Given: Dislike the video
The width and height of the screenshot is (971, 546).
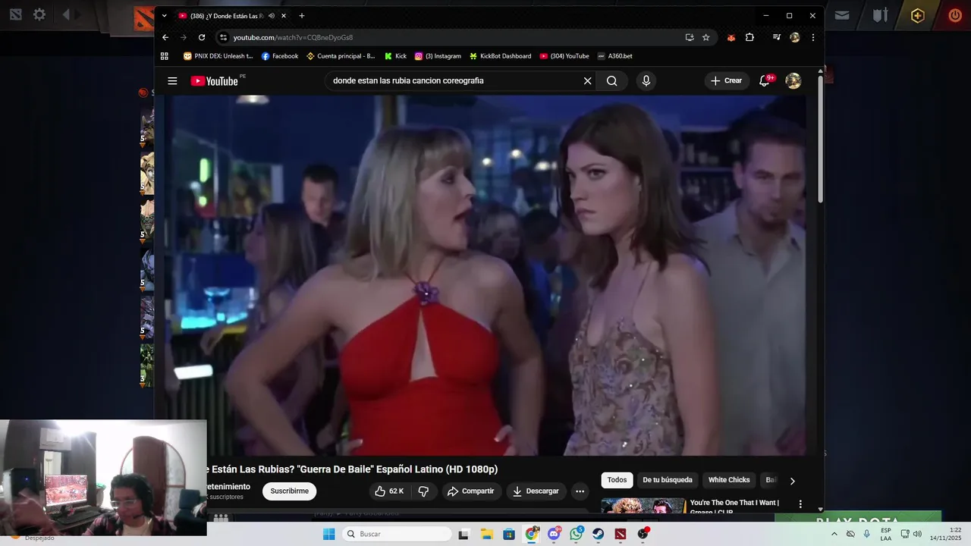Looking at the screenshot, I should [x=423, y=491].
